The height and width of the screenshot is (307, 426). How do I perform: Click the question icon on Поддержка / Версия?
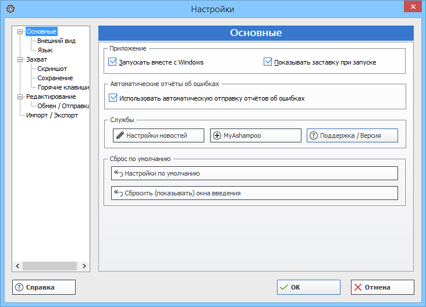tap(313, 135)
